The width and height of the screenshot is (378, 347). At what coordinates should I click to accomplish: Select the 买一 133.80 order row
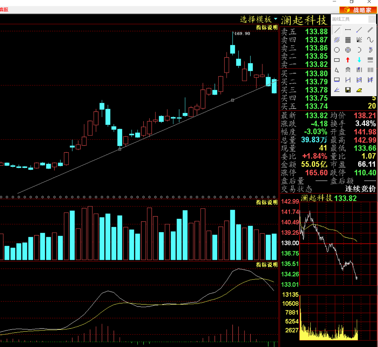click(x=304, y=73)
